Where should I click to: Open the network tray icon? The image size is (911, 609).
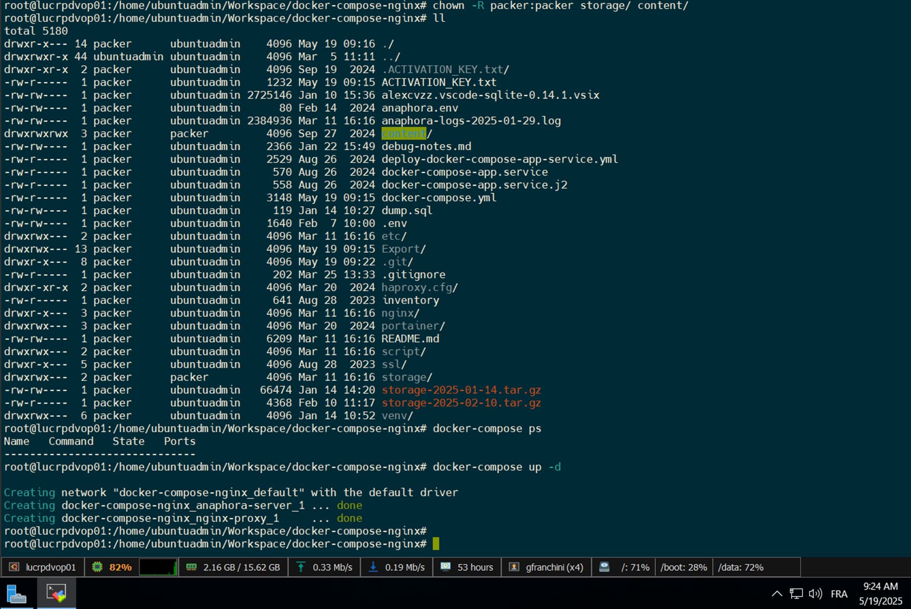click(x=796, y=594)
